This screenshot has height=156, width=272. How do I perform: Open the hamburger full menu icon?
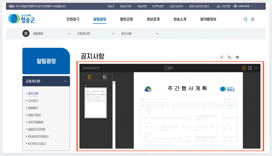point(253,19)
